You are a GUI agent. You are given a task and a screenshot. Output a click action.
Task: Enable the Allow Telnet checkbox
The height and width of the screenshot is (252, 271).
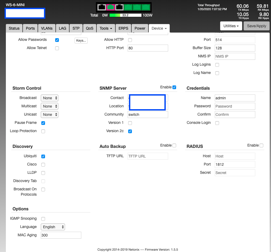[x=57, y=48]
